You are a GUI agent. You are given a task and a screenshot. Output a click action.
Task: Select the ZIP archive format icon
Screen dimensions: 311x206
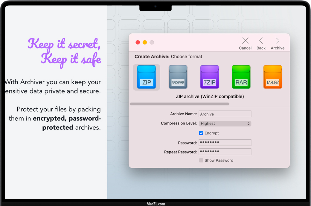tap(146, 77)
